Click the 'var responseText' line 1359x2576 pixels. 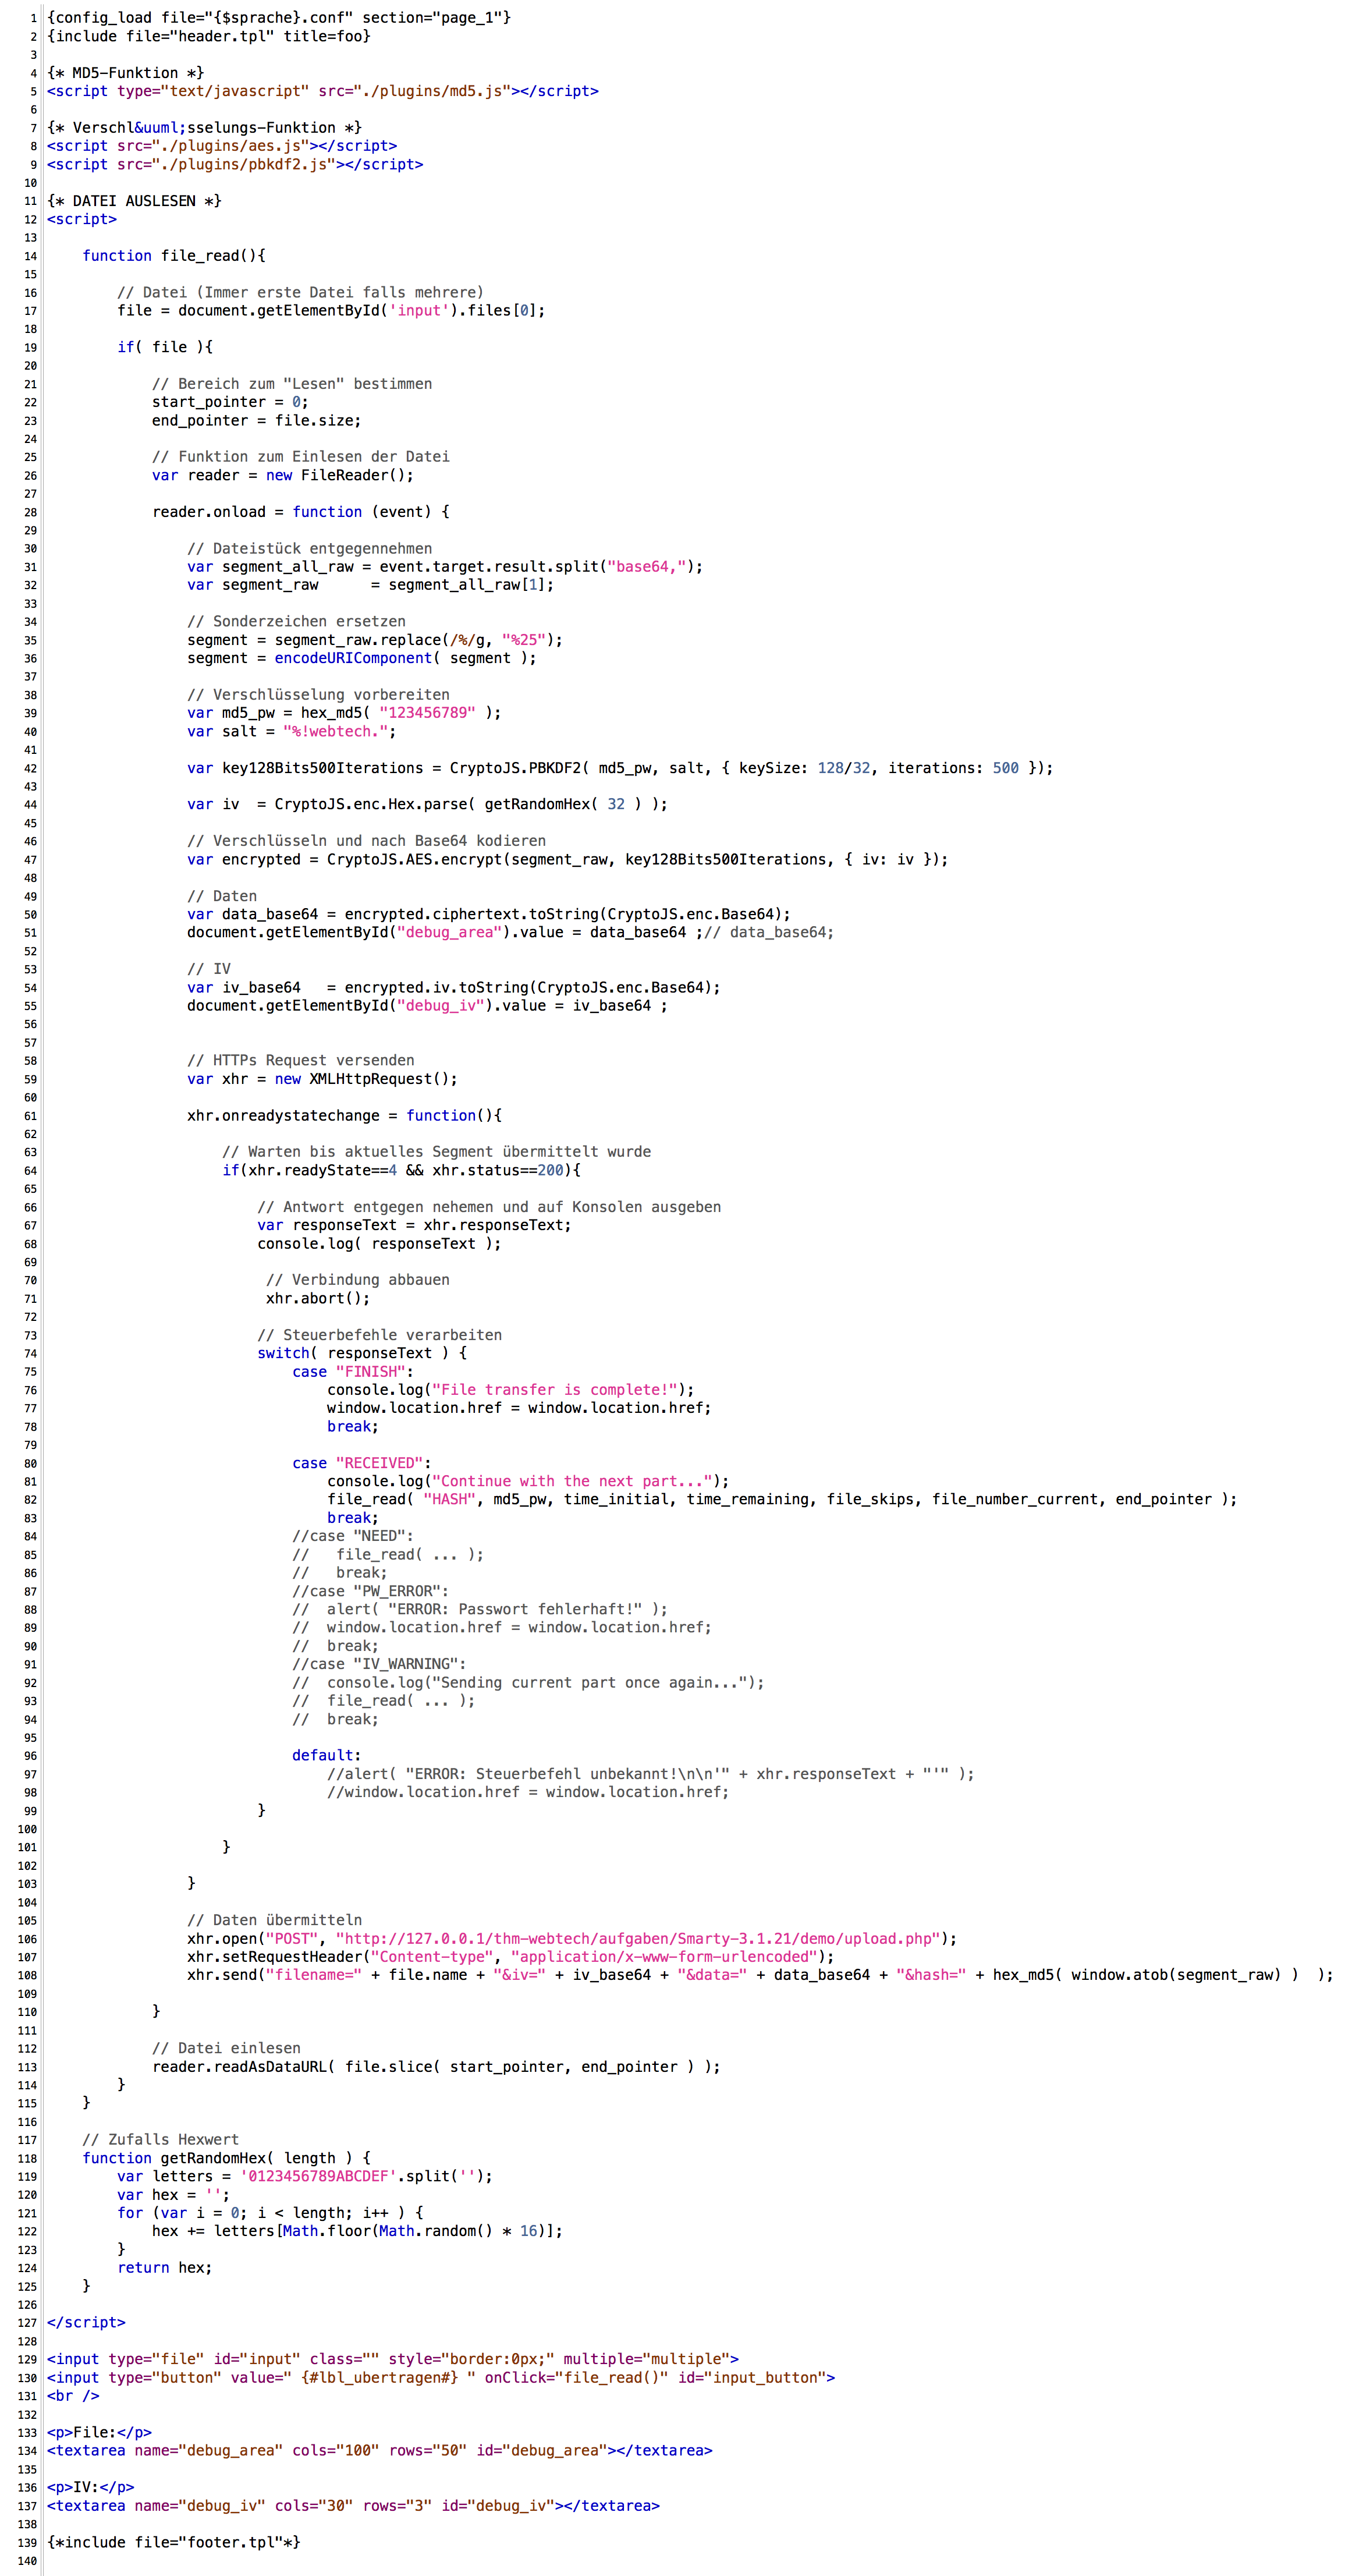click(x=414, y=1225)
